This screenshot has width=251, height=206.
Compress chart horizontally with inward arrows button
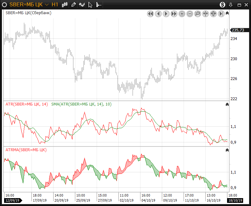205,14
